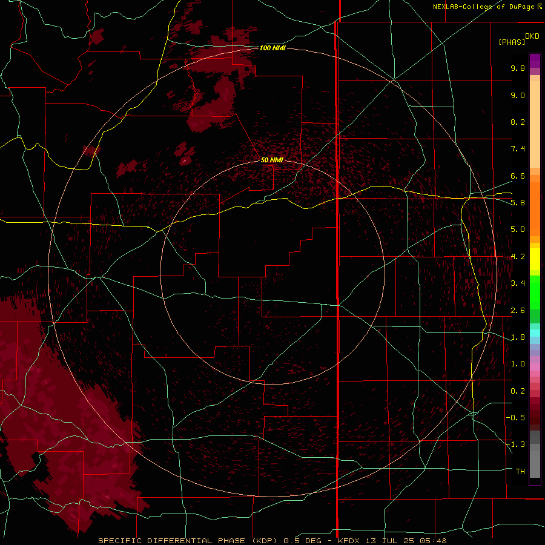This screenshot has width=545, height=545.
Task: Click the 13 JUL 25 05:48 timestamp
Action: pos(406,541)
